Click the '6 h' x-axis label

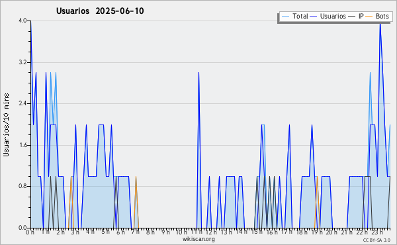pyautogui.click(x=120, y=232)
